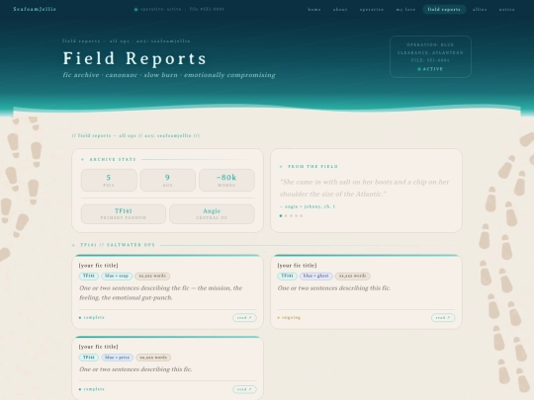Click the ARCHIVE STATS heading
Screen dimensions: 534x400
(x=113, y=159)
